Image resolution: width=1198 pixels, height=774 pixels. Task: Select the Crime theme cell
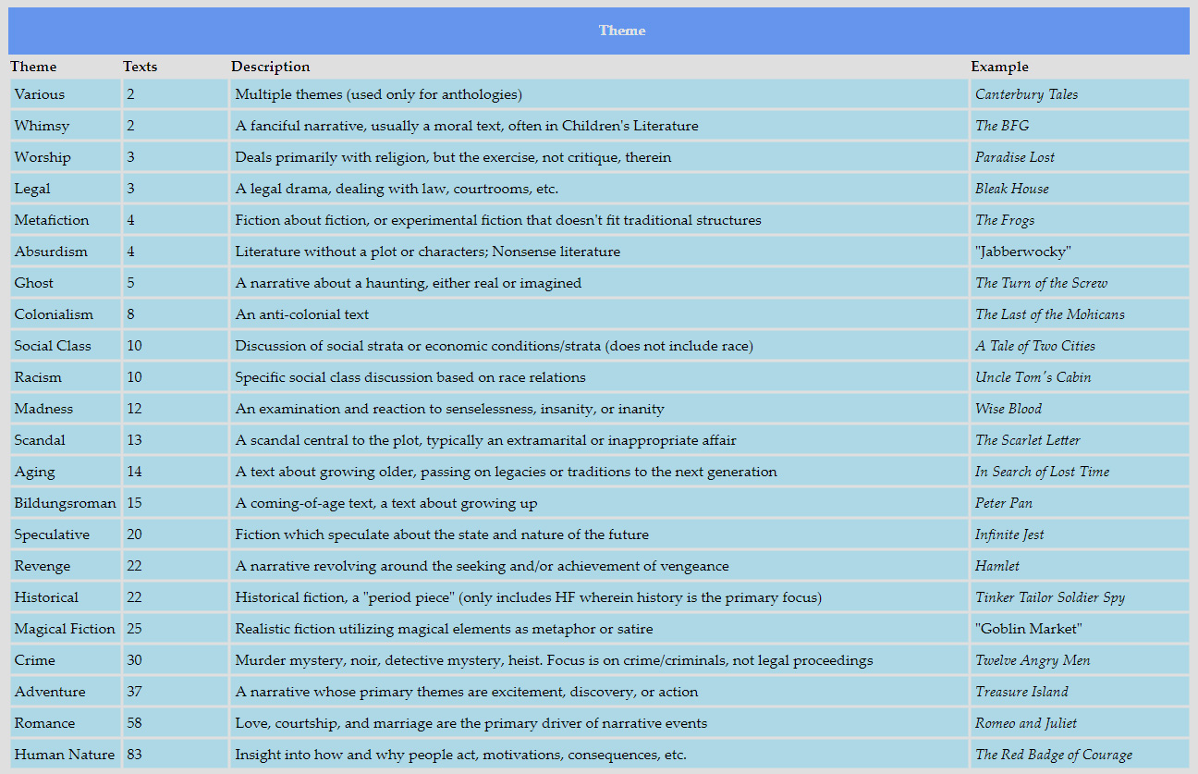point(65,660)
